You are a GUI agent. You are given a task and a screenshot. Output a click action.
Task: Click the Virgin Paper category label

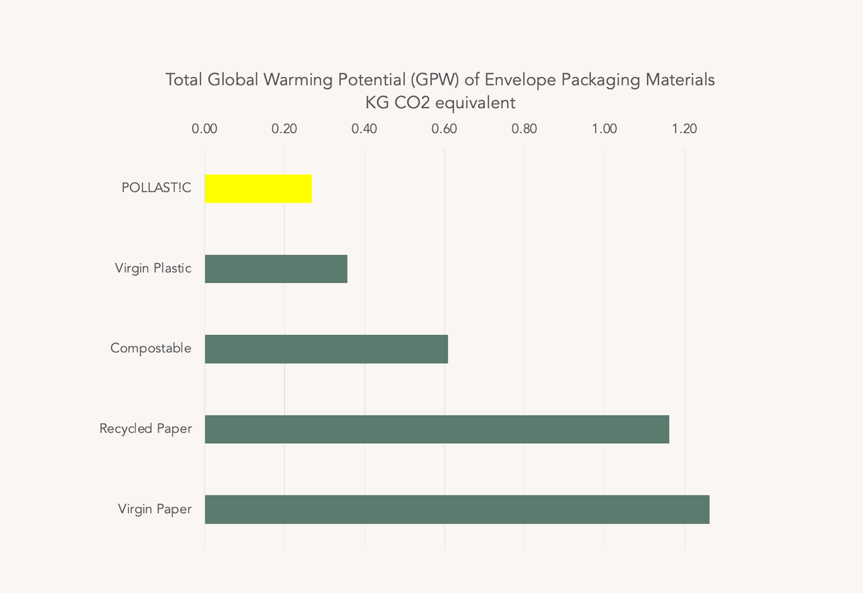[x=155, y=509]
